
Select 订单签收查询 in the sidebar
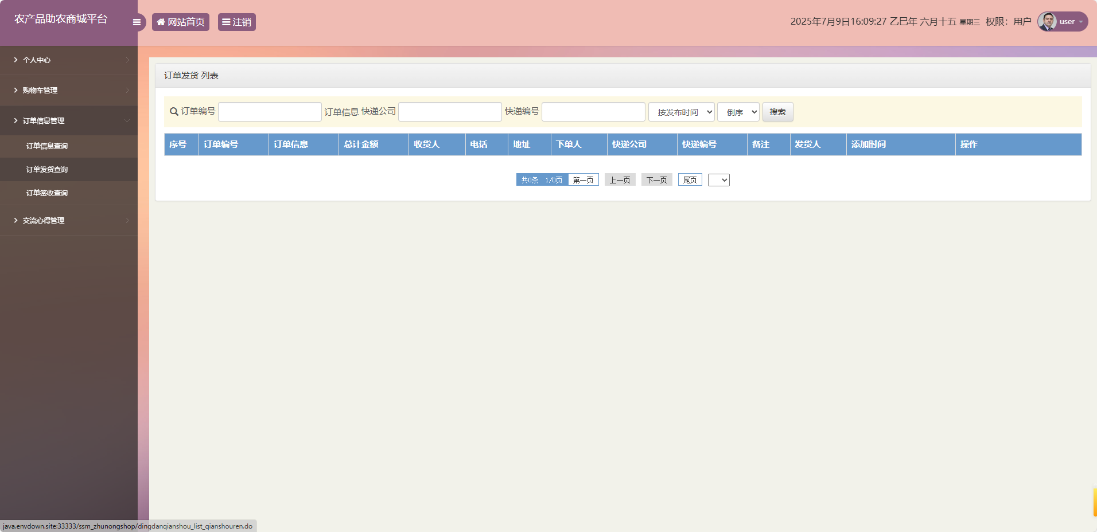(x=46, y=193)
